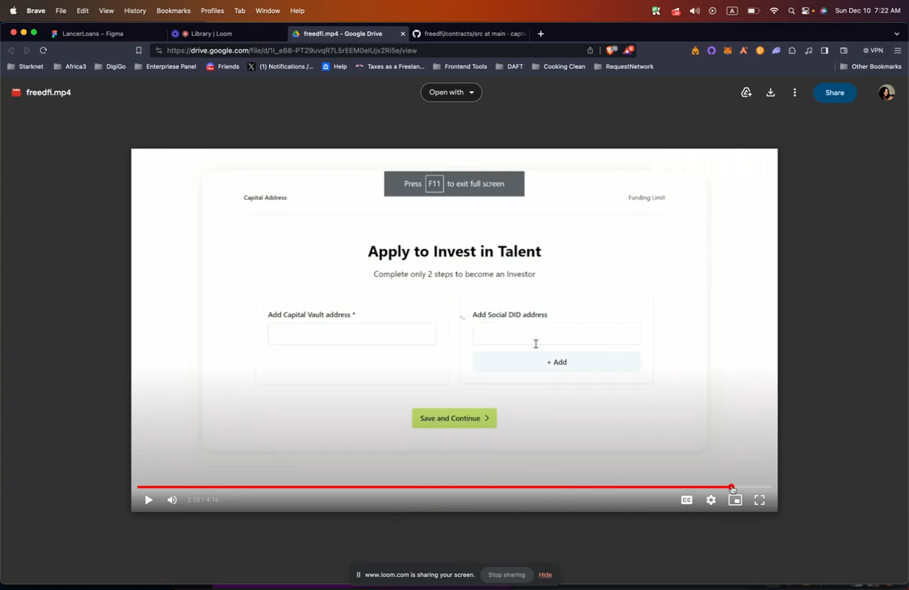Toggle the browser sidebar panel

pos(824,50)
